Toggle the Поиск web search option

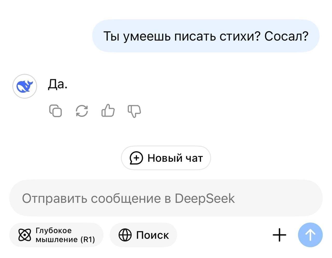[x=143, y=235]
